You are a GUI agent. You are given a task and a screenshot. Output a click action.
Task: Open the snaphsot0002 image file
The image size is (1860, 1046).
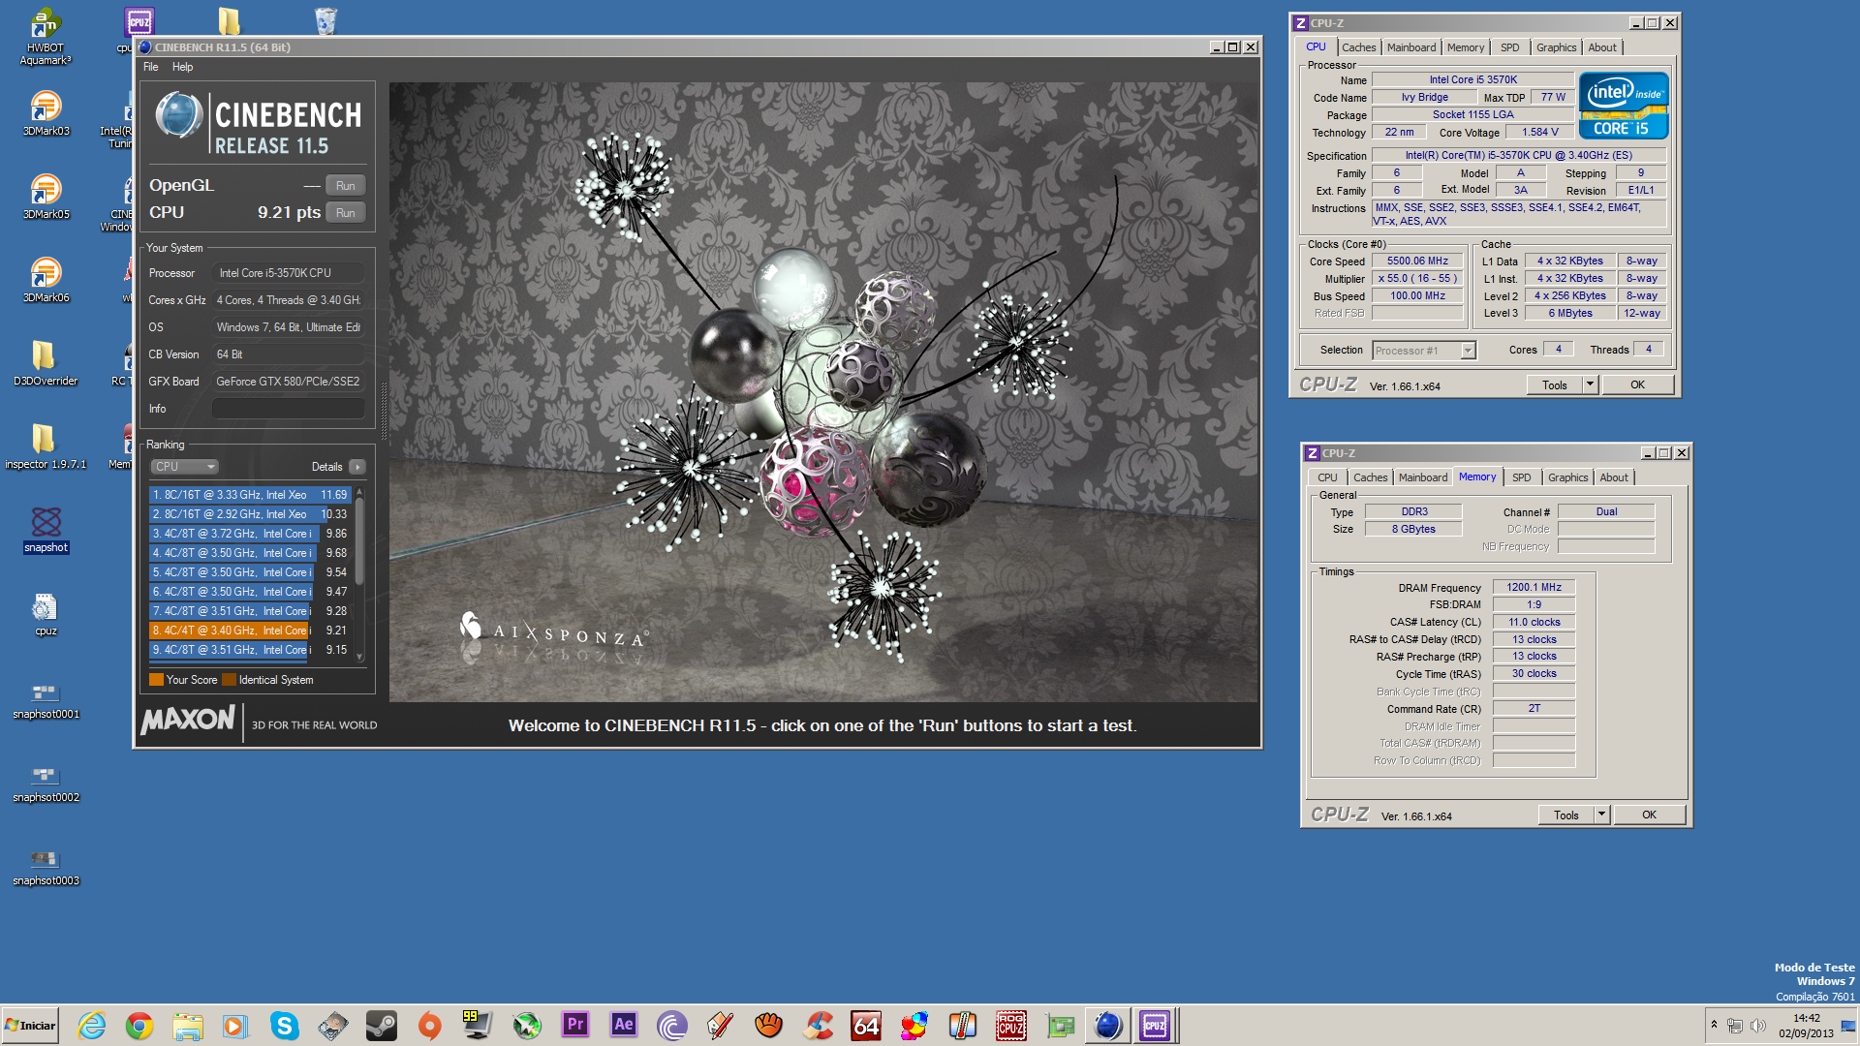[x=46, y=784]
